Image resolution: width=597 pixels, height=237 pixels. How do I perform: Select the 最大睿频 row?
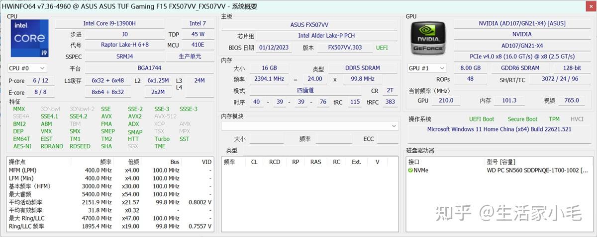tap(110, 194)
